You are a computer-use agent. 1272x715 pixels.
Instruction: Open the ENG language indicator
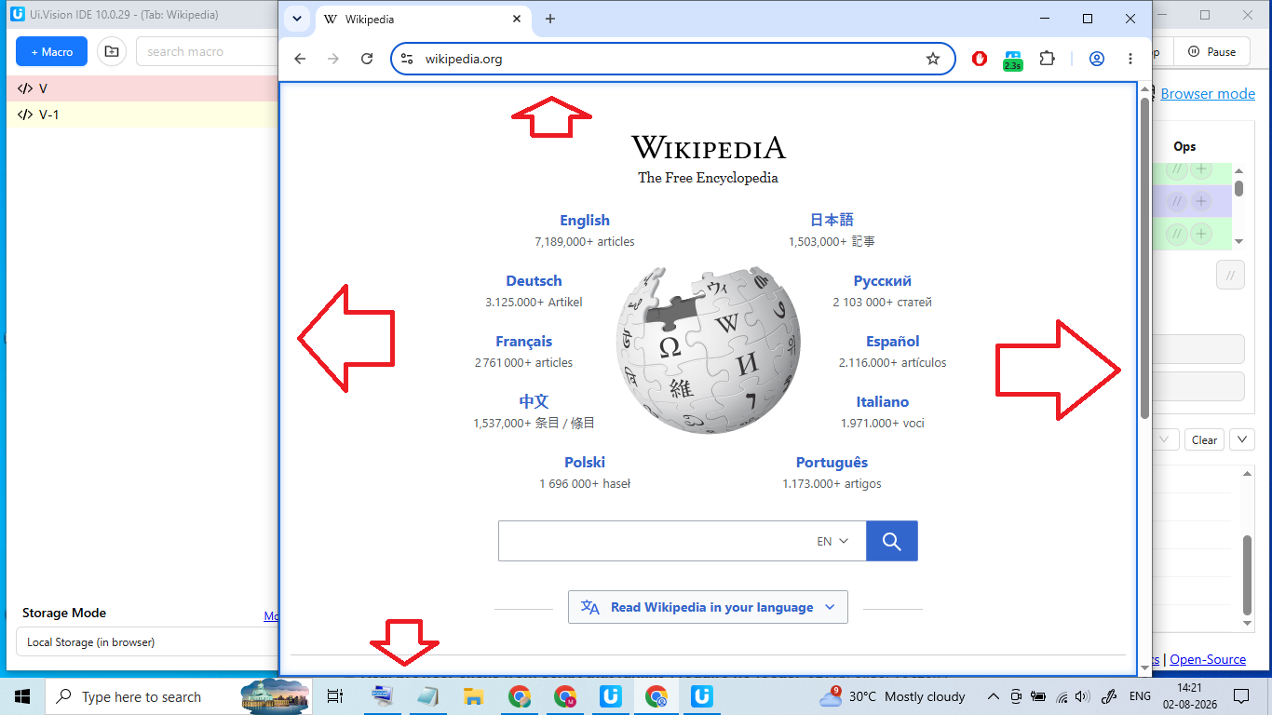[1140, 696]
